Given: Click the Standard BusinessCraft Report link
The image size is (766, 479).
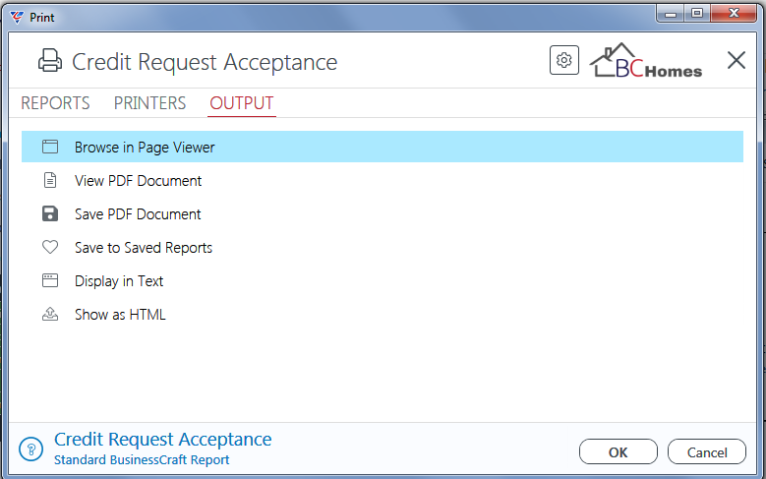Looking at the screenshot, I should tap(142, 460).
